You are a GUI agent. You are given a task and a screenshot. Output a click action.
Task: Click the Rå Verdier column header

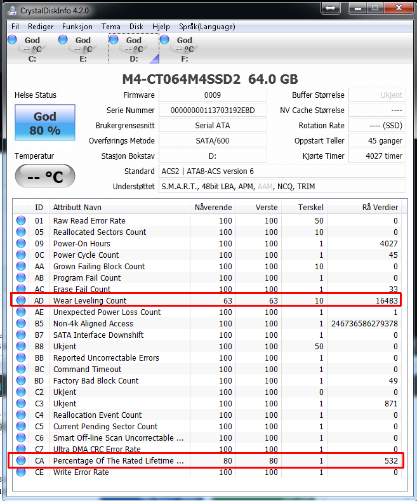click(x=364, y=208)
